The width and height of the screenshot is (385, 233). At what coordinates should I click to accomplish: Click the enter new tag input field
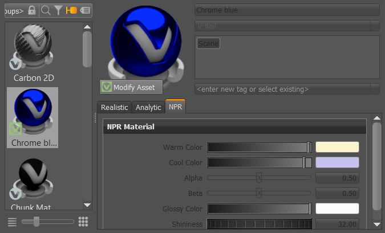[282, 89]
